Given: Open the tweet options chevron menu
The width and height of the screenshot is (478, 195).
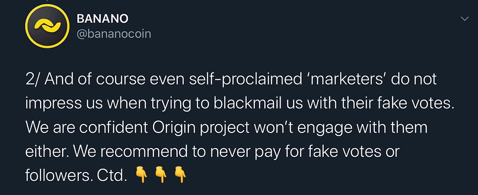Looking at the screenshot, I should 465,19.
